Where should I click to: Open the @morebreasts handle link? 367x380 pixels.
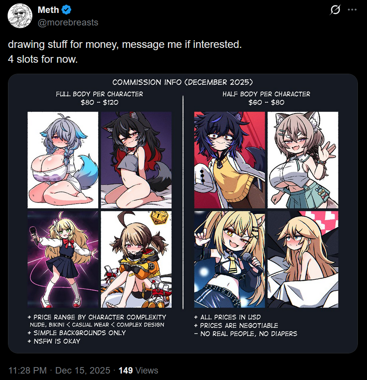coord(68,22)
